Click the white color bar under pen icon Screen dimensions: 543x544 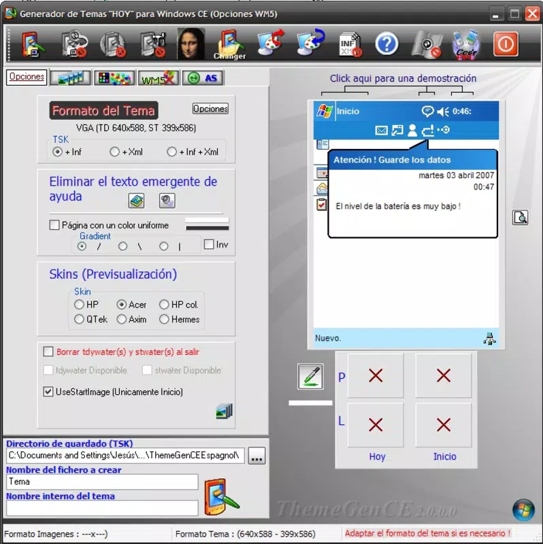coord(310,403)
